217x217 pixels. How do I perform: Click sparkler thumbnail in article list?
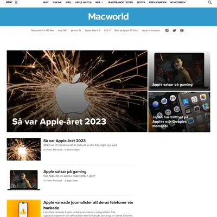(24, 149)
